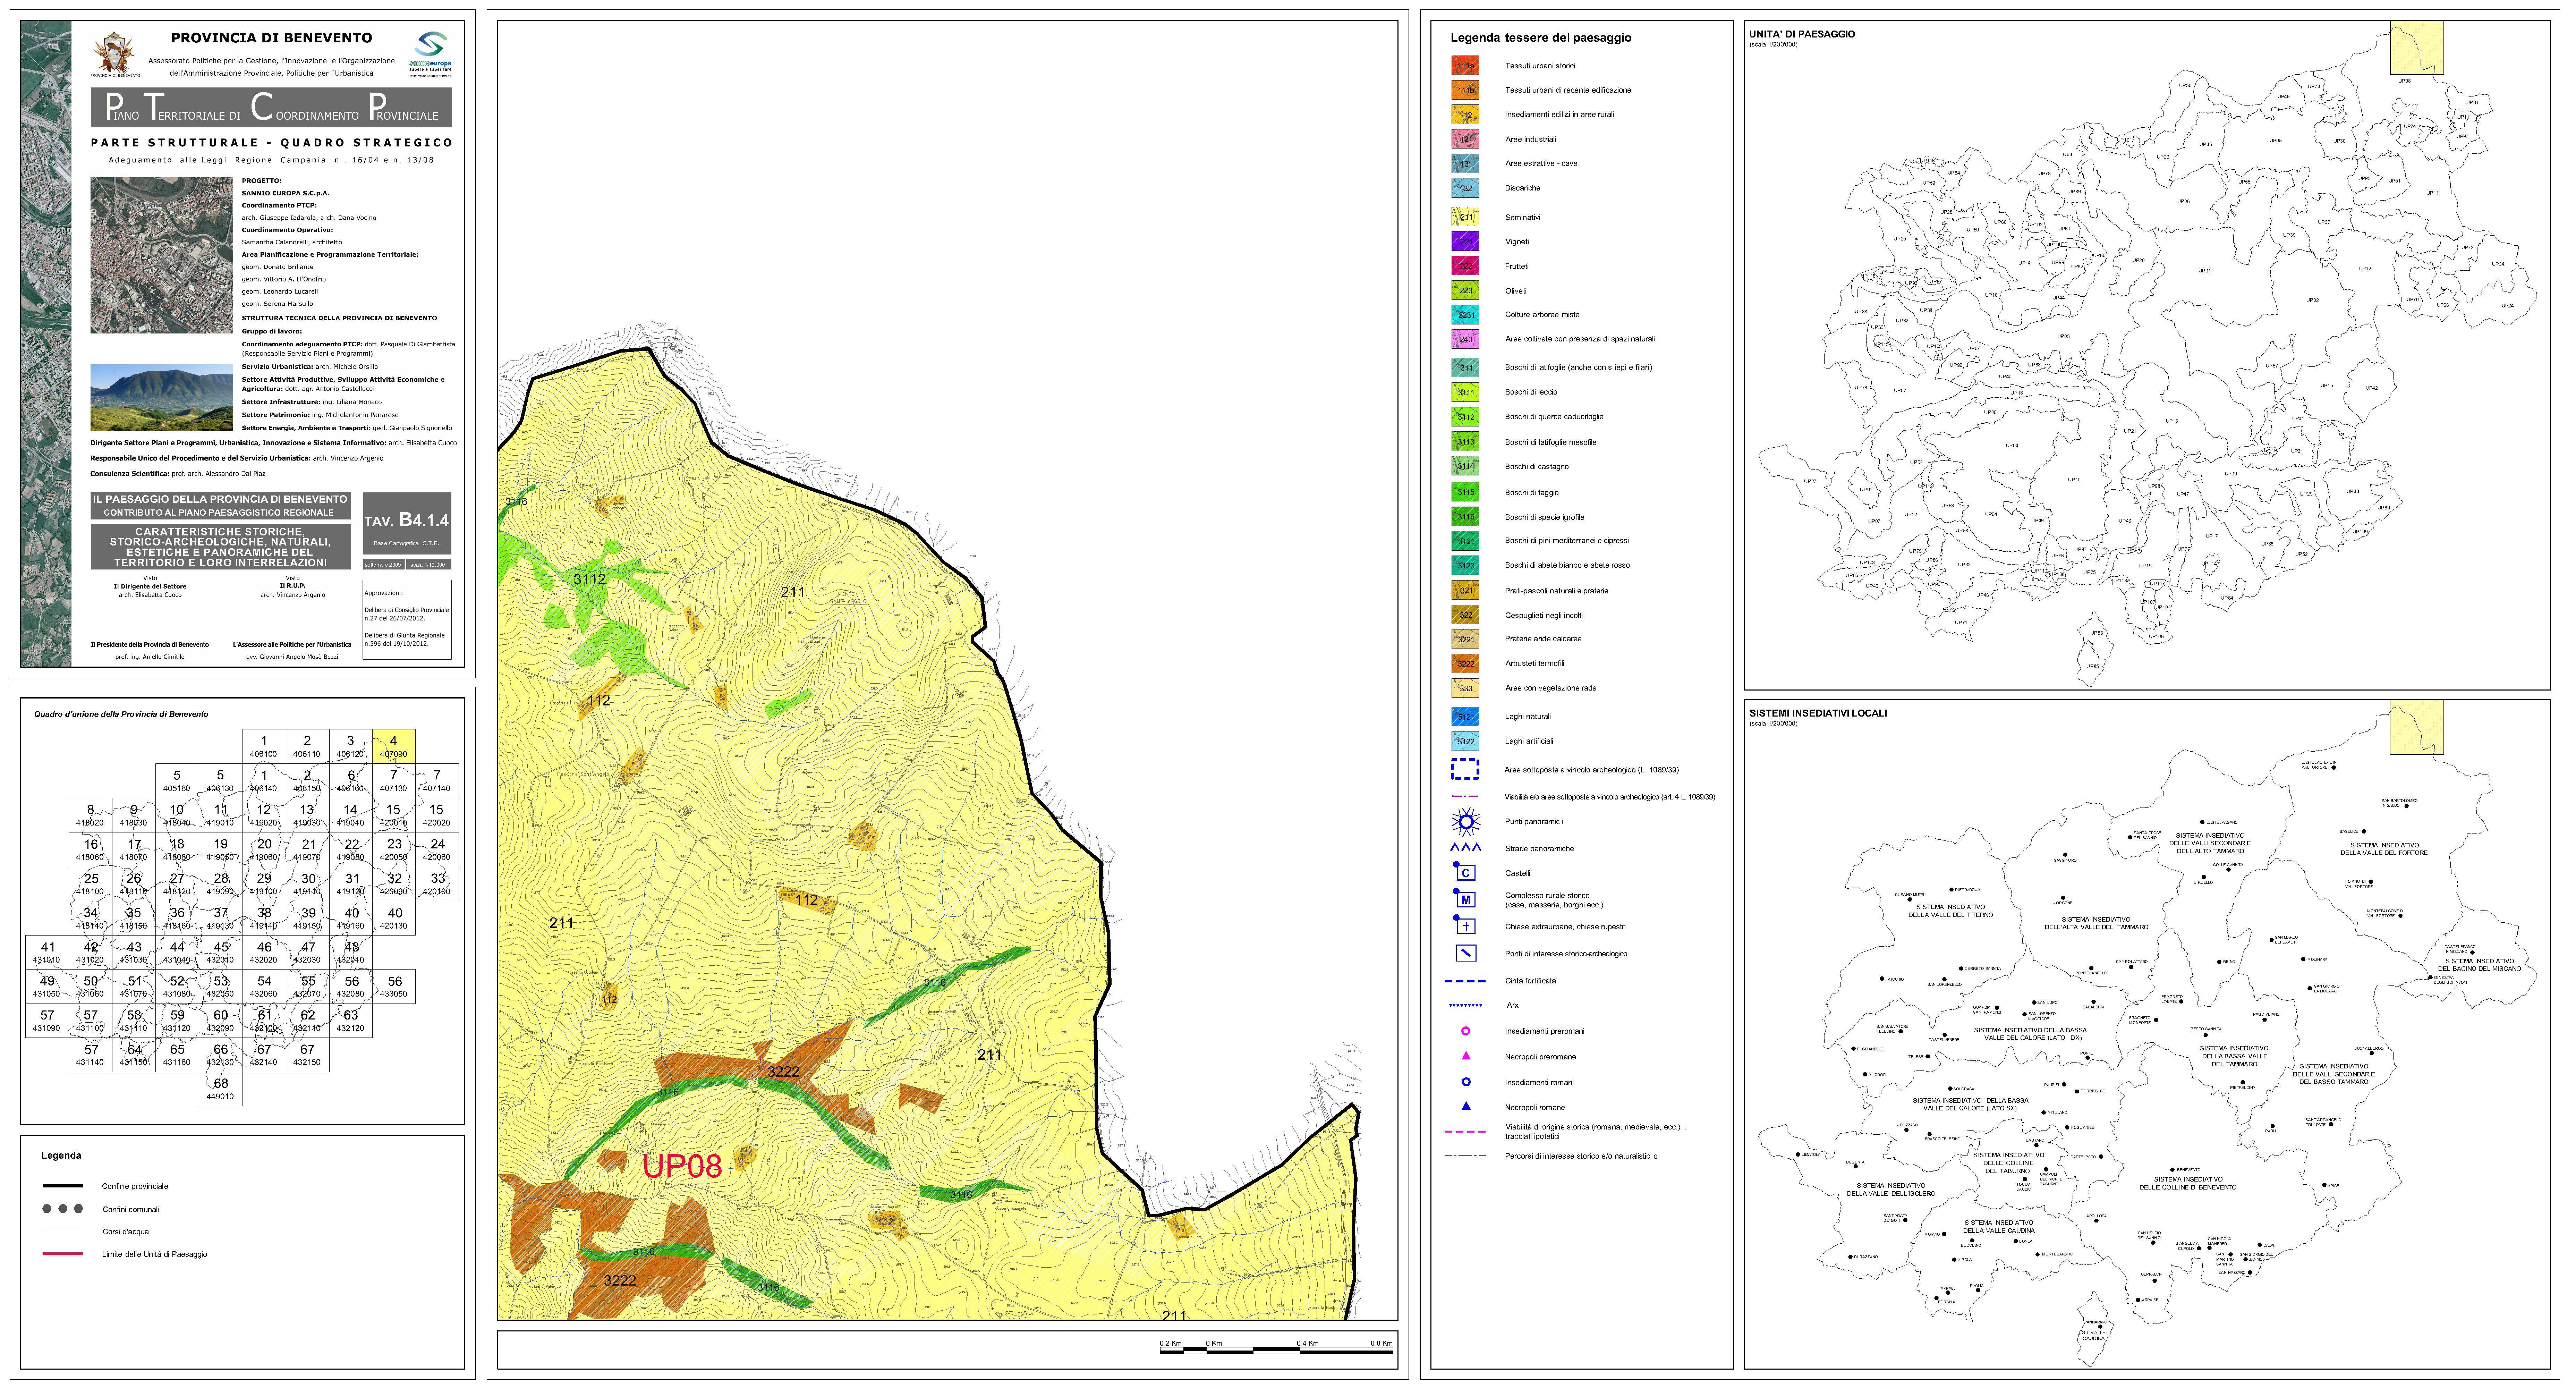Select the 221 Vigneti swatch
This screenshot has width=2576, height=1388.
pos(1465,241)
